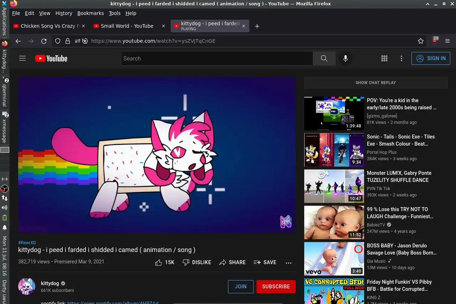Open more actions ellipsis under the video
Viewport: 456px width, 304px height.
click(289, 263)
